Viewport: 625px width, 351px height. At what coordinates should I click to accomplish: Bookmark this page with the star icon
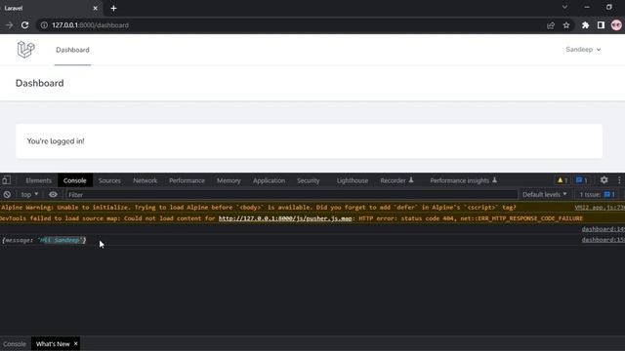(566, 25)
